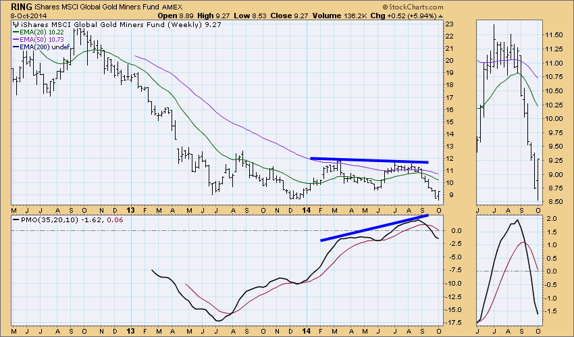
Task: Click the blue rising trendline on the PMO panel
Action: coord(374,228)
